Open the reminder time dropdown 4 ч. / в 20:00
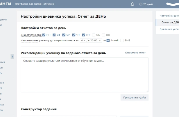Image resolution: width=179 pixels, height=117 pixels. 91,40
